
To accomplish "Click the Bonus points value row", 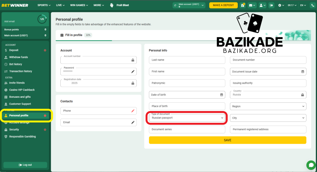I will [x=25, y=29].
